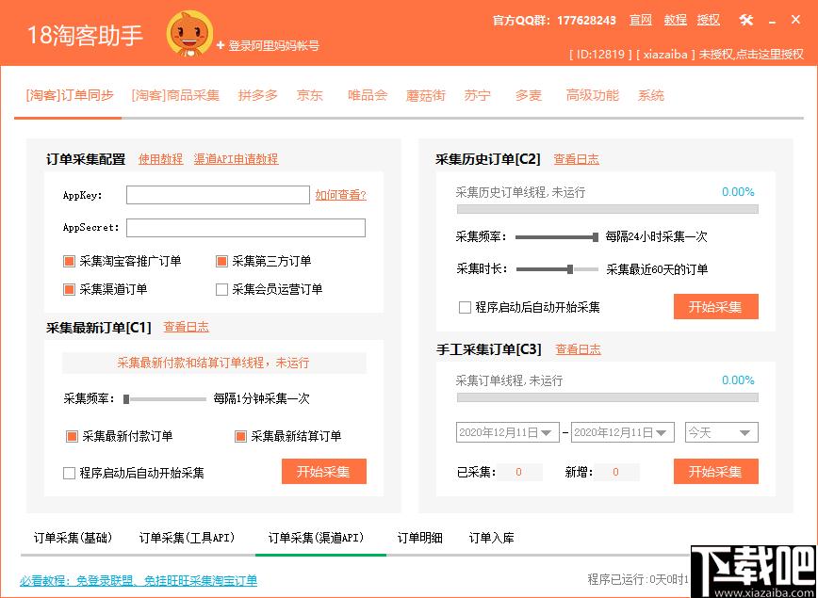
Task: Click 如何查看? link next to AppKey
Action: [340, 195]
